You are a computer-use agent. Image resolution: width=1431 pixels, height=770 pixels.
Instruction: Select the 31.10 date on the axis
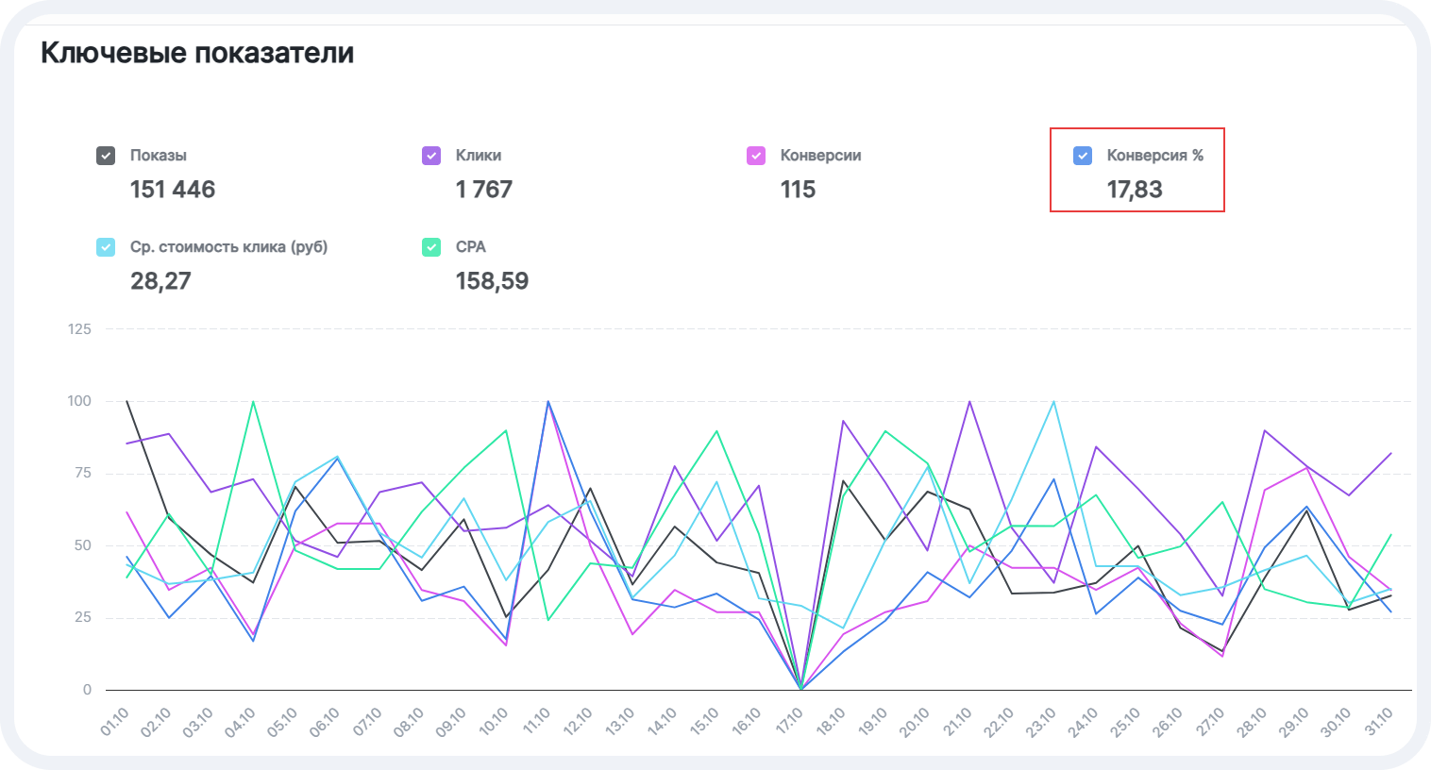pyautogui.click(x=1379, y=723)
